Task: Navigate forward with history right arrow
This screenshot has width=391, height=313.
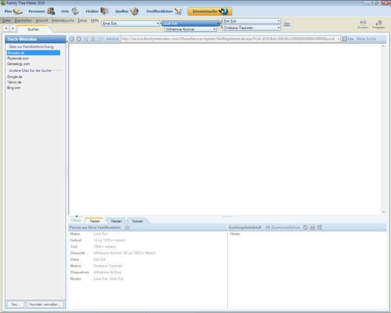Action: [13, 28]
